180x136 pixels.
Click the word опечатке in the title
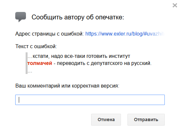[110, 17]
